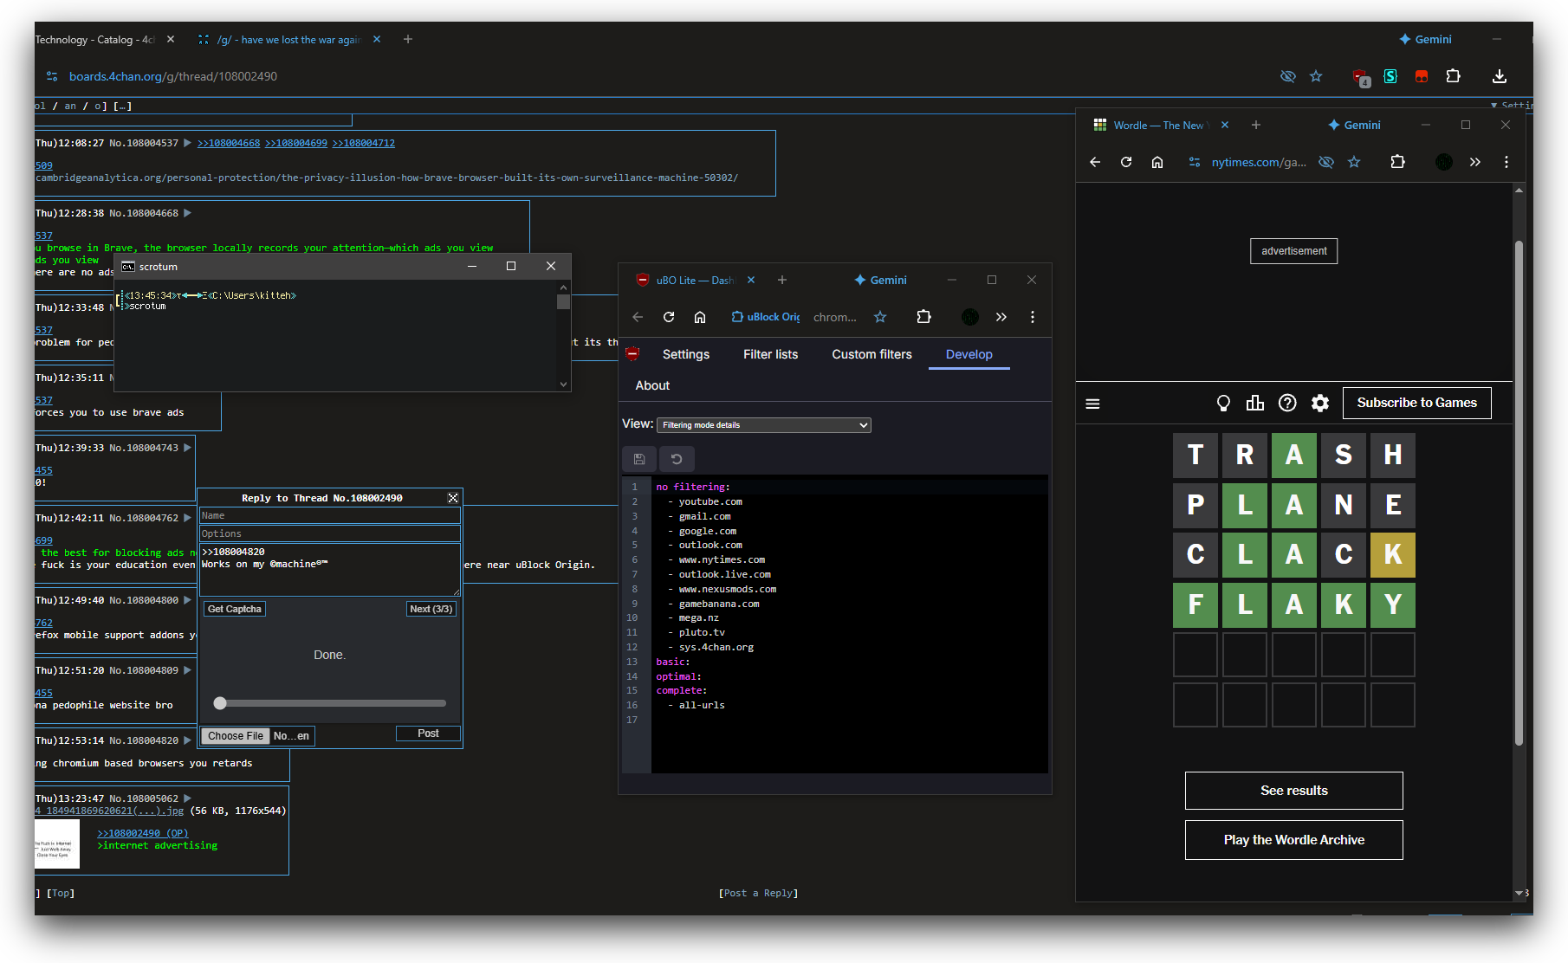Bookmark the 4chan page with star icon

[1316, 76]
